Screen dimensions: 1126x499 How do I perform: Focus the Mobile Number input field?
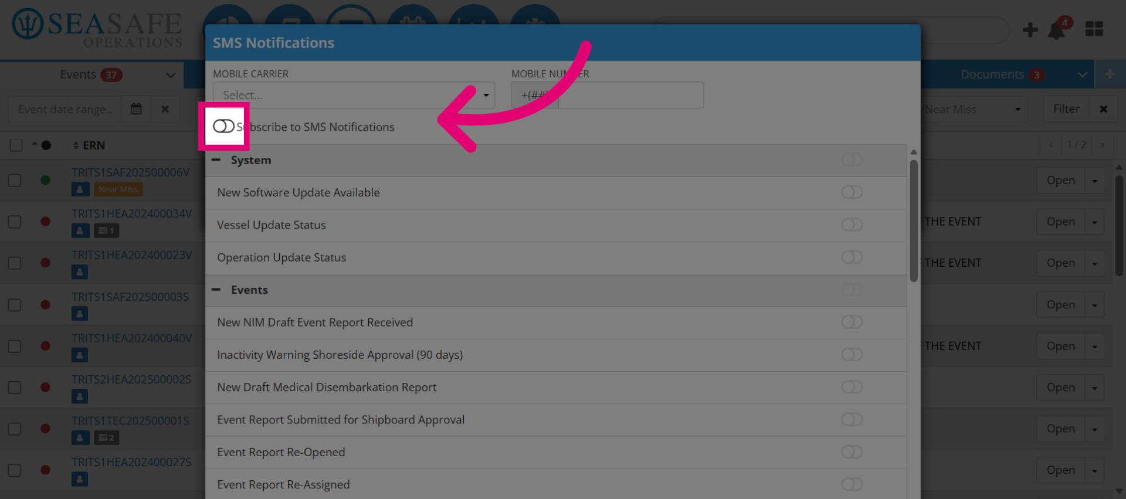tap(630, 95)
